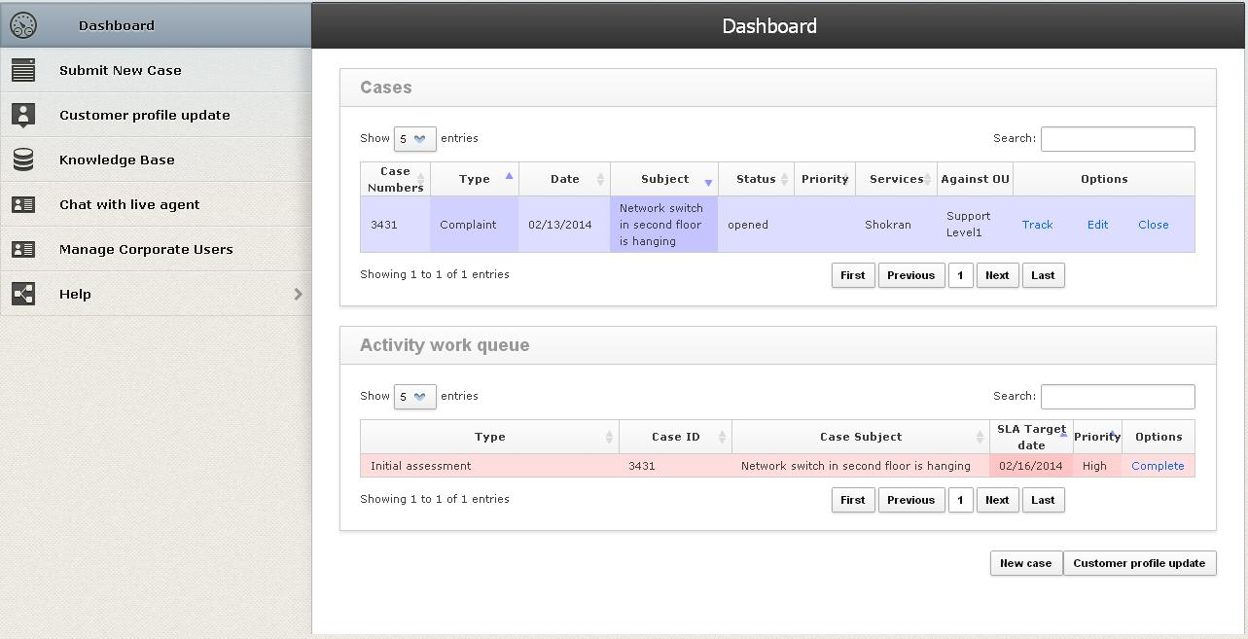This screenshot has width=1248, height=639.
Task: Sort work queue by SLA Target date
Action: click(x=1031, y=437)
